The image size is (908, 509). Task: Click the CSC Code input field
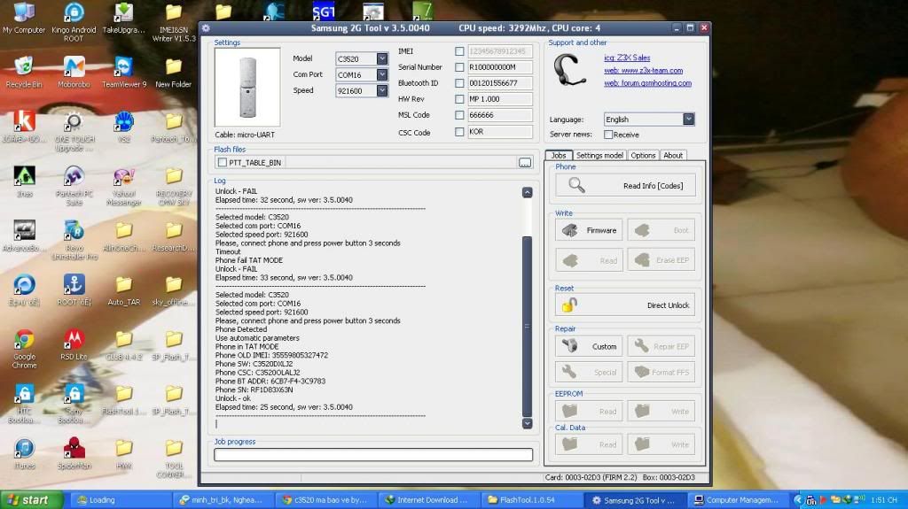pos(499,132)
